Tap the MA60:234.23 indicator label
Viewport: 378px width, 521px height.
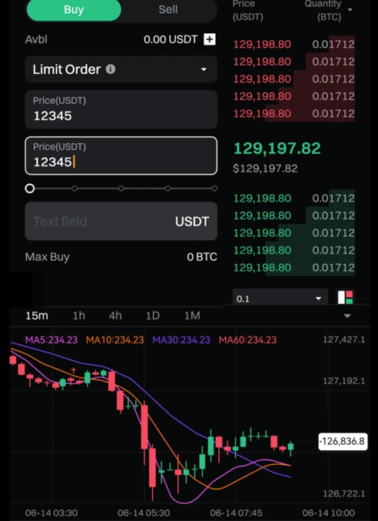[247, 339]
